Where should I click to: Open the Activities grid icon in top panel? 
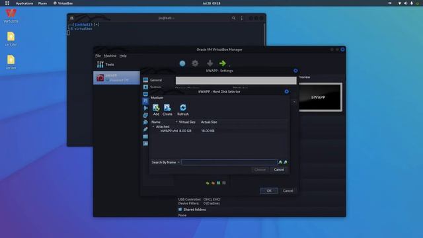click(x=7, y=3)
